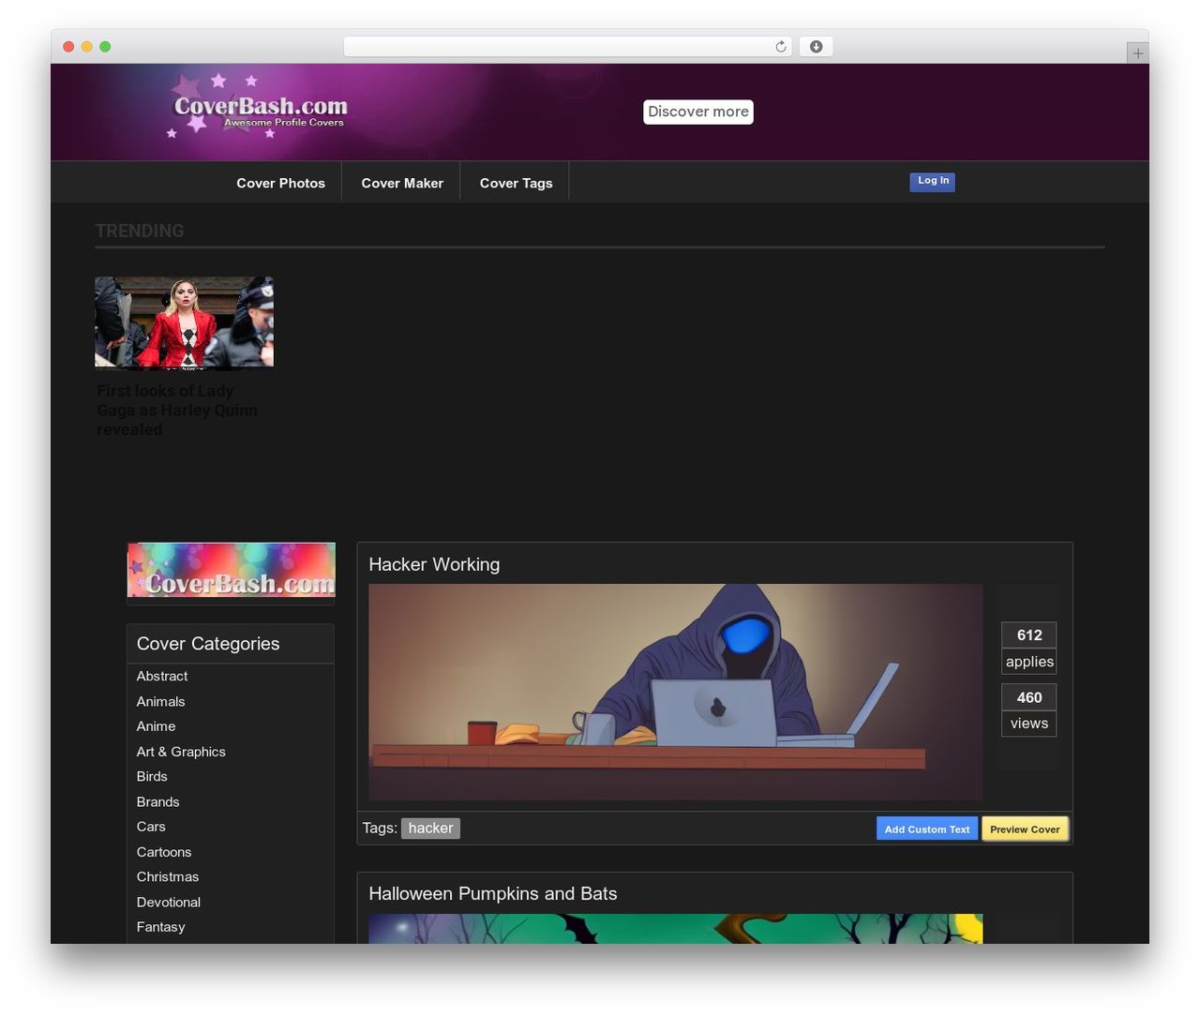Open the Devotional category
1200x1016 pixels.
pyautogui.click(x=169, y=902)
